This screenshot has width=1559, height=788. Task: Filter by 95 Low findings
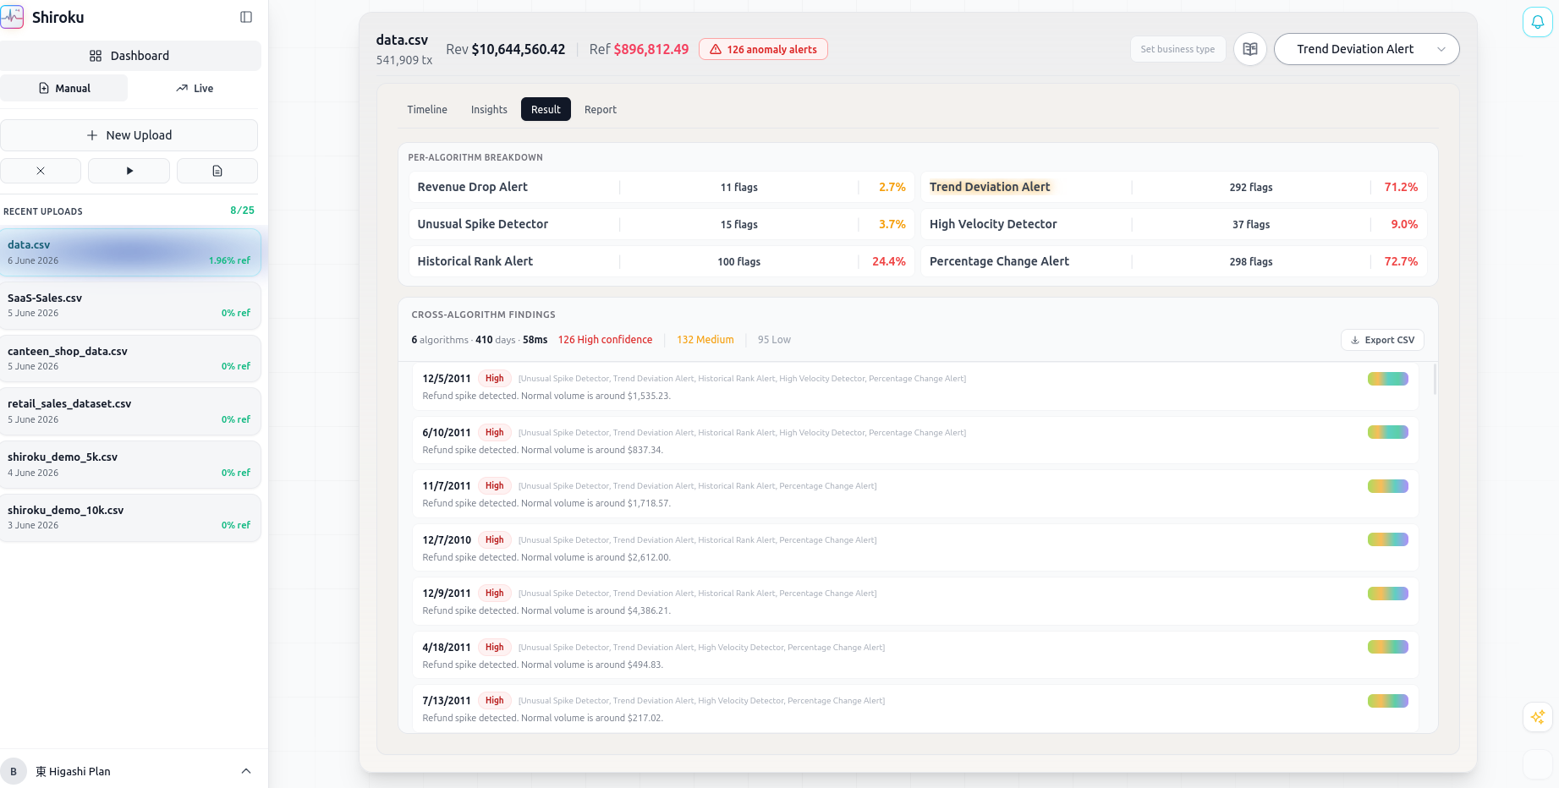click(x=774, y=340)
